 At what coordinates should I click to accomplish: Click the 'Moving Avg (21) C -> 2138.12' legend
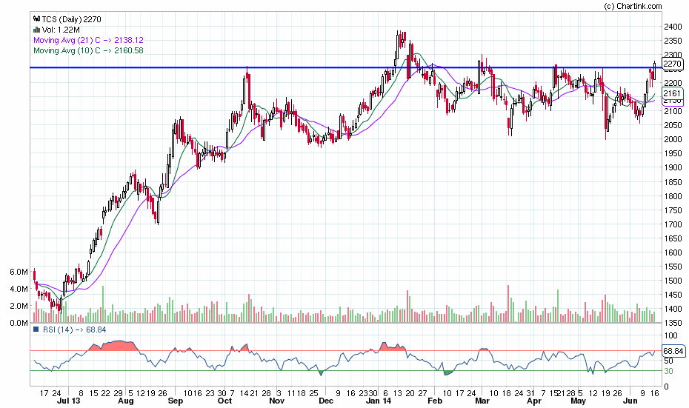(x=88, y=40)
